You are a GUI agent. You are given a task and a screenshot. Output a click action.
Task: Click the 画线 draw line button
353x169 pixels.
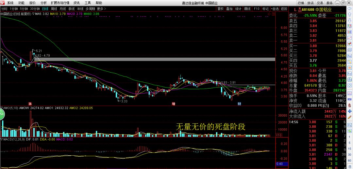247,9
